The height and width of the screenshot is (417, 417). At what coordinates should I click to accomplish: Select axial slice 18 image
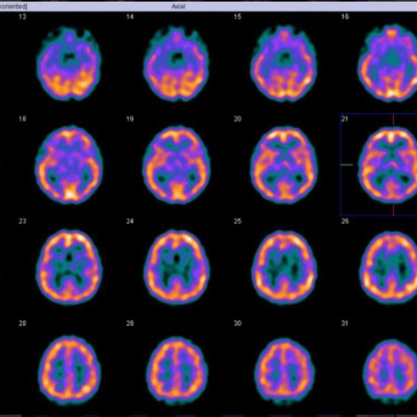pos(69,164)
